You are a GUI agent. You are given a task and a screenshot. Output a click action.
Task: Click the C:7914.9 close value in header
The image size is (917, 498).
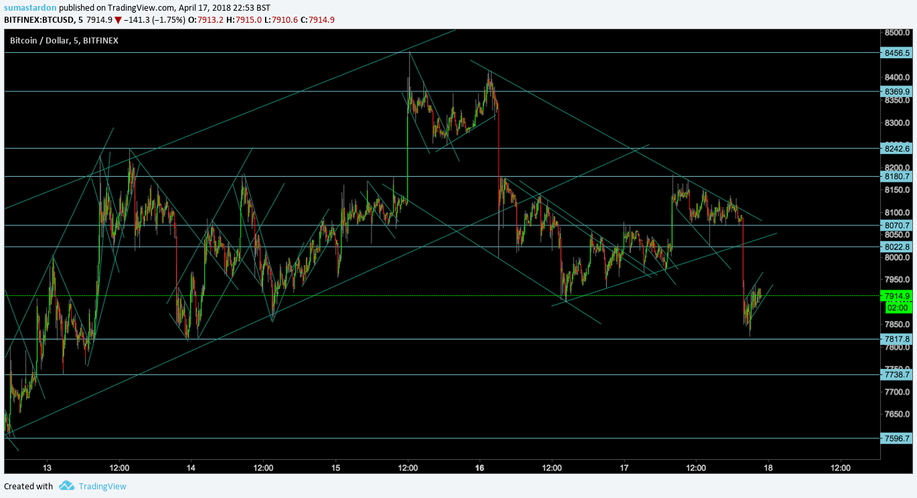[x=317, y=19]
